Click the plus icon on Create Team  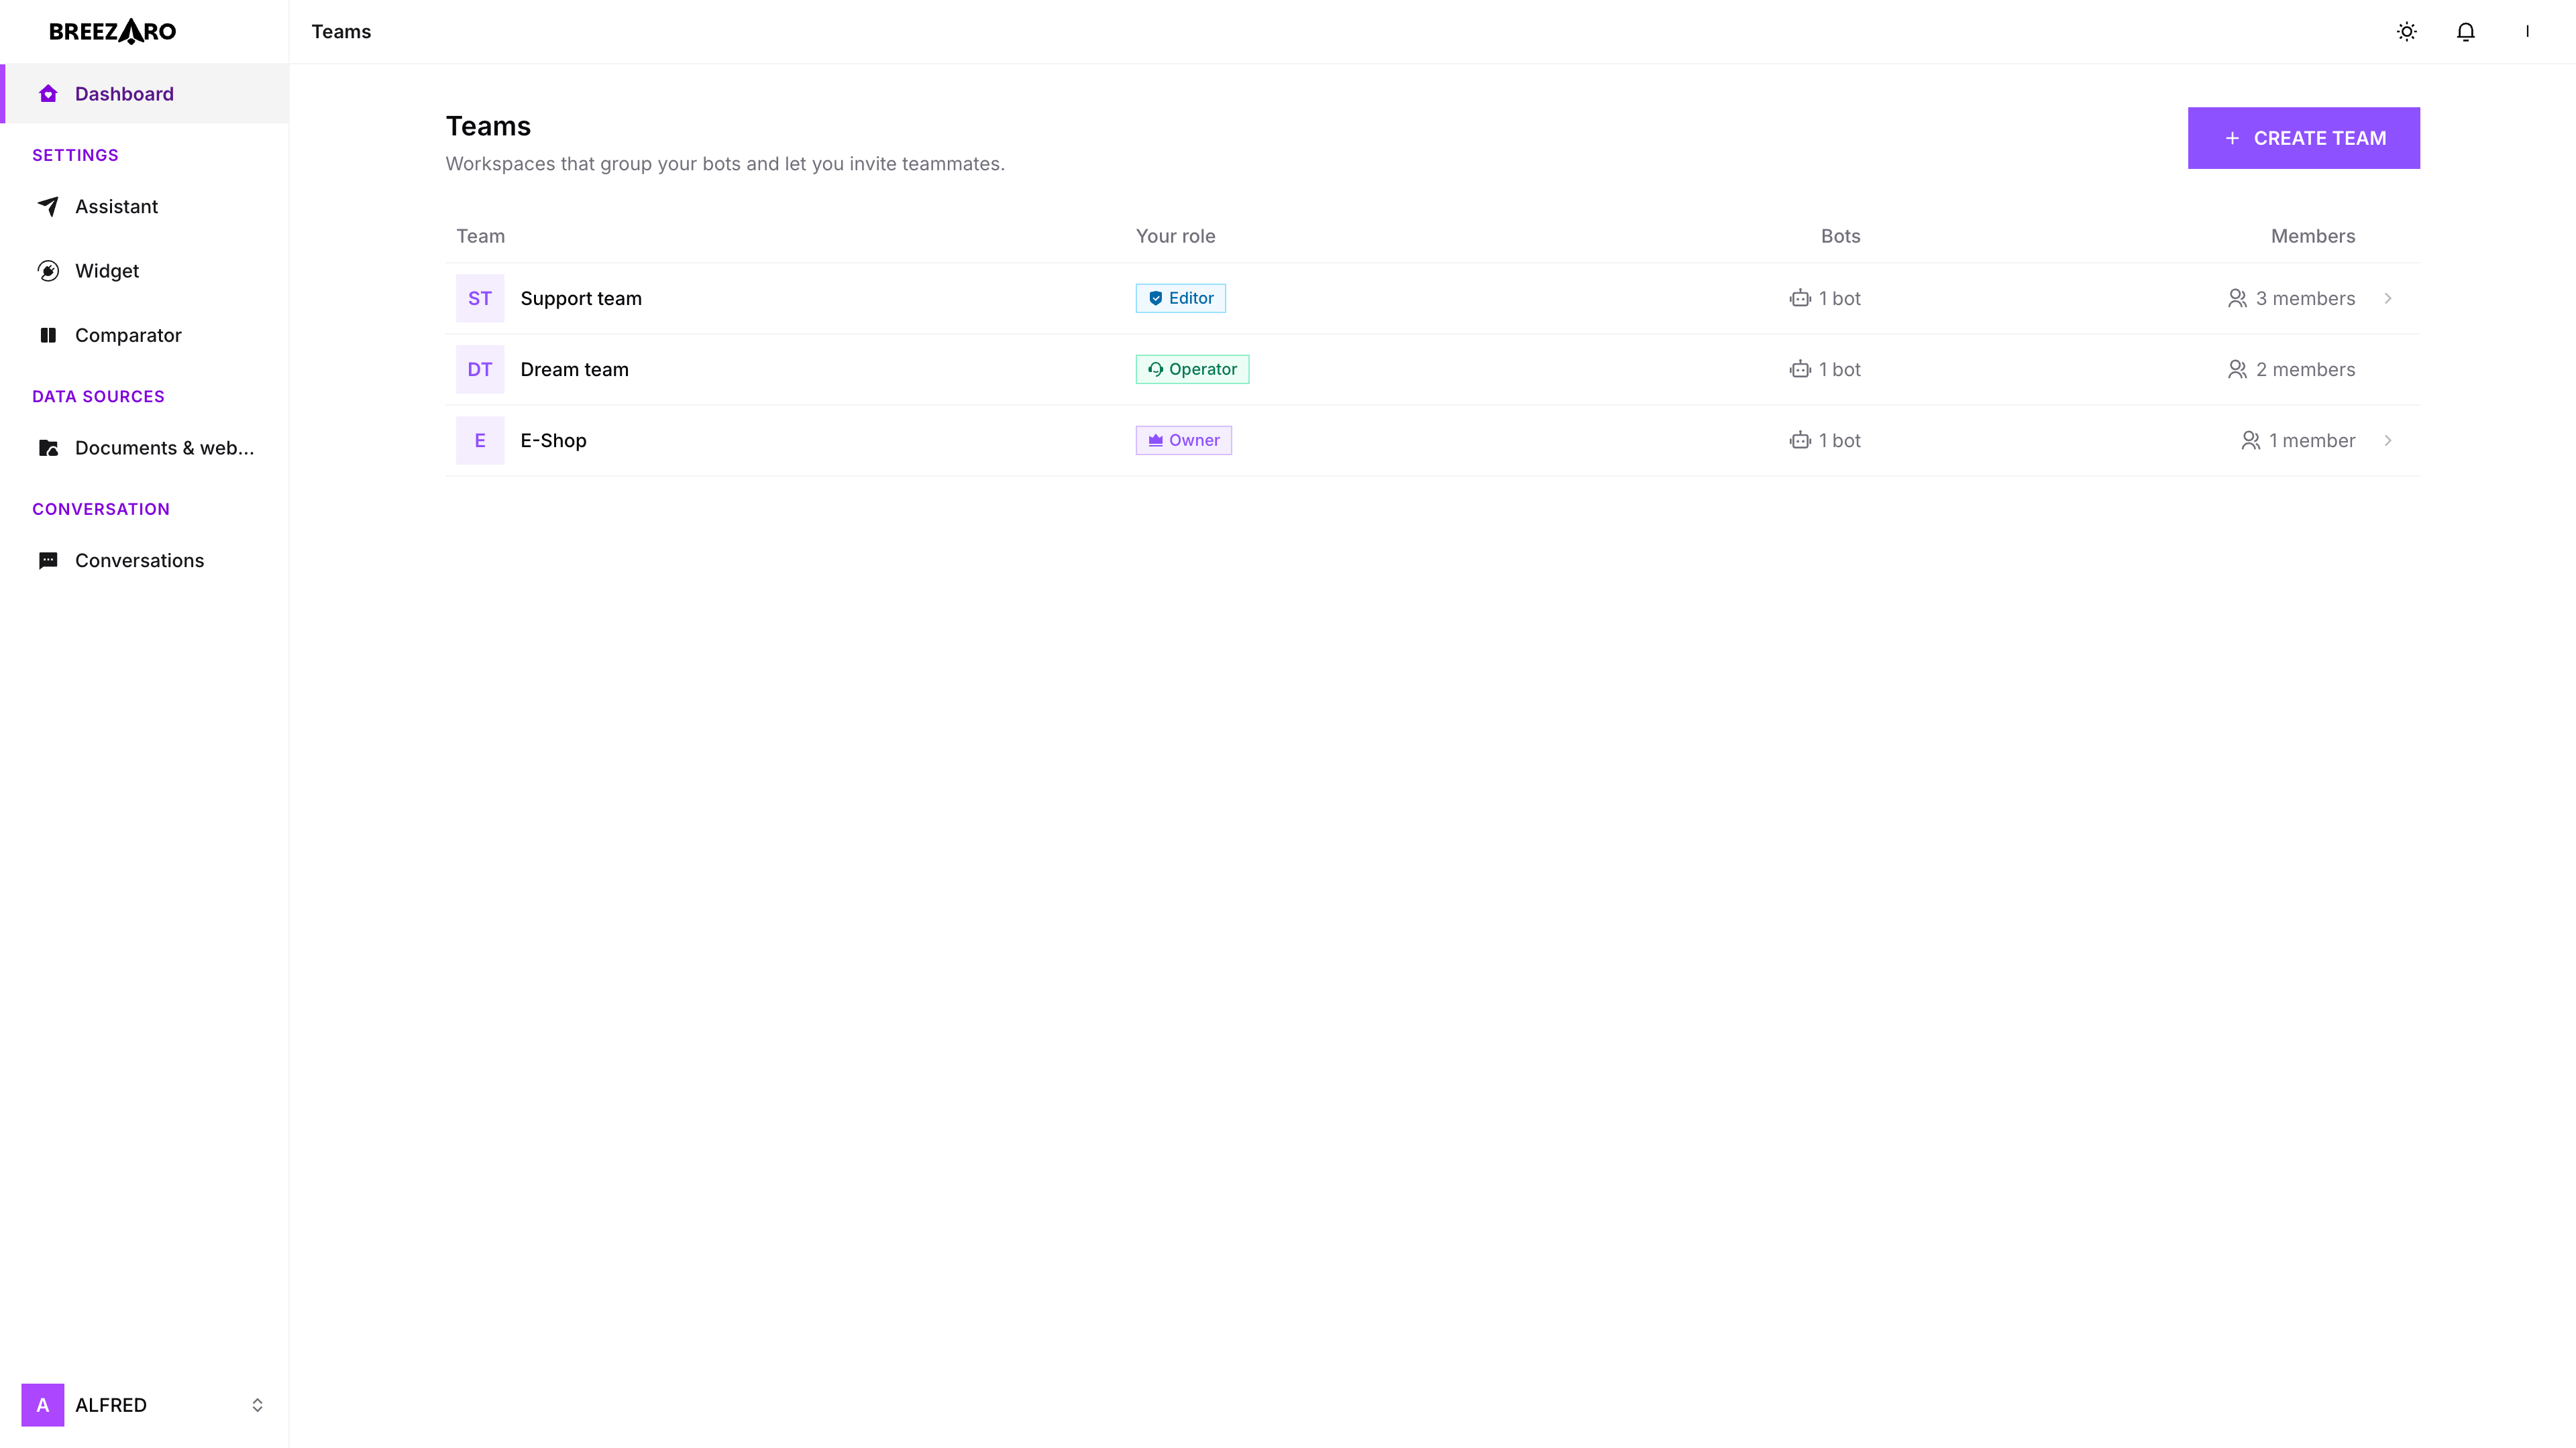tap(2232, 138)
